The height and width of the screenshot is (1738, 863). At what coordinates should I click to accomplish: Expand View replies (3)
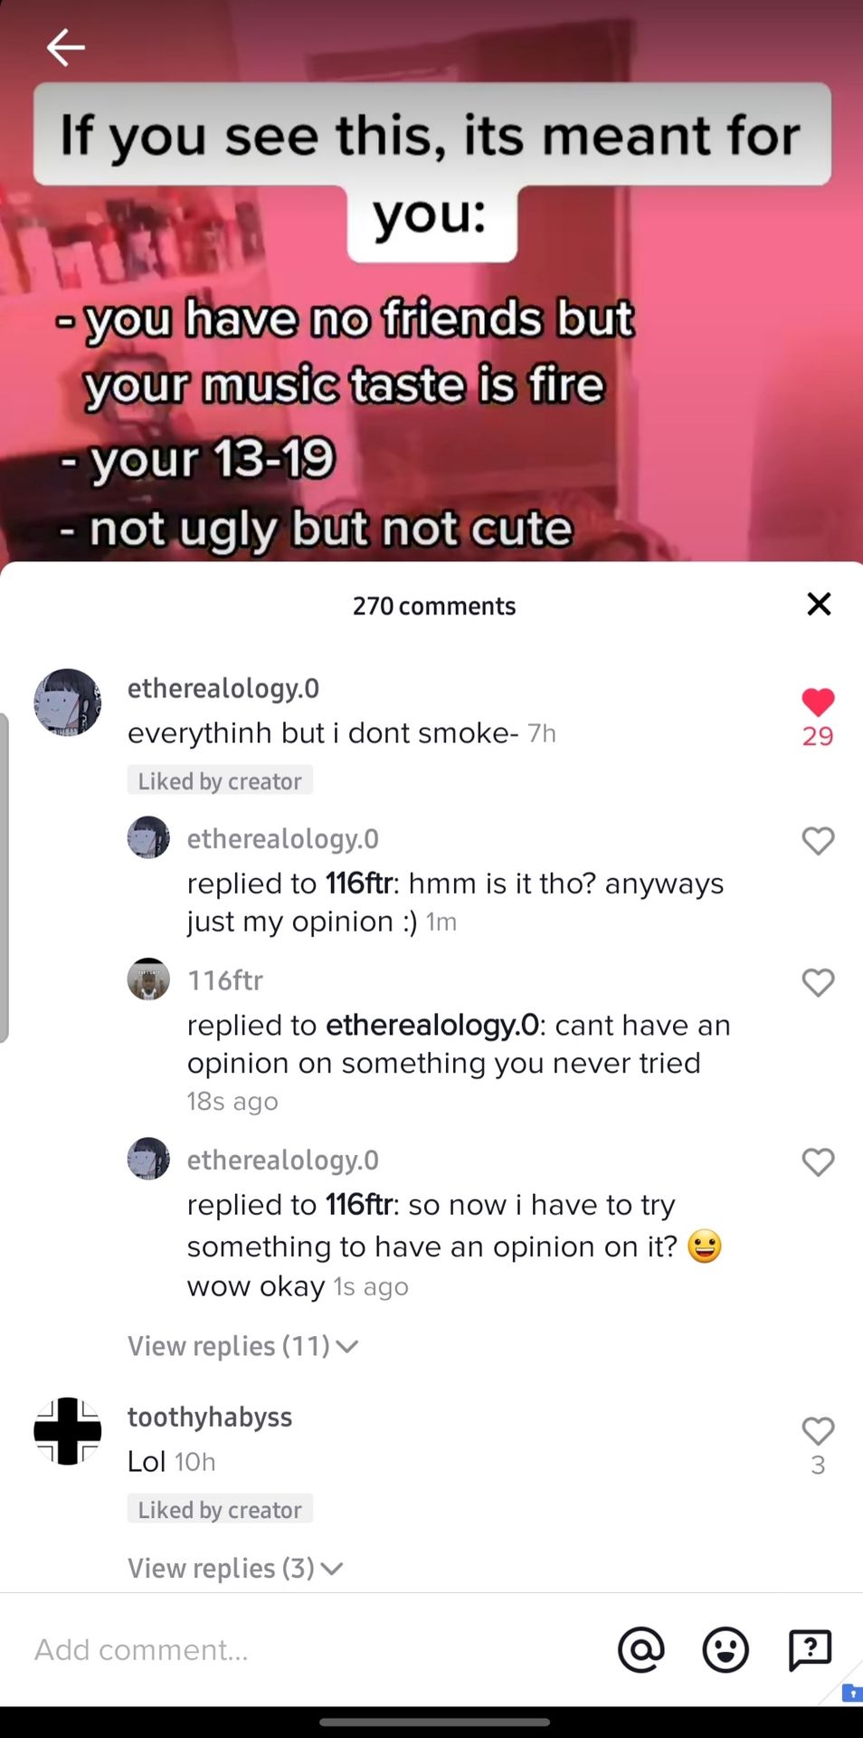pyautogui.click(x=235, y=1568)
